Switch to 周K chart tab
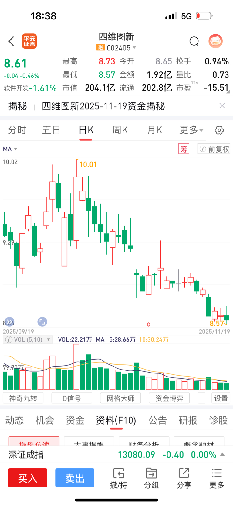 [120, 130]
